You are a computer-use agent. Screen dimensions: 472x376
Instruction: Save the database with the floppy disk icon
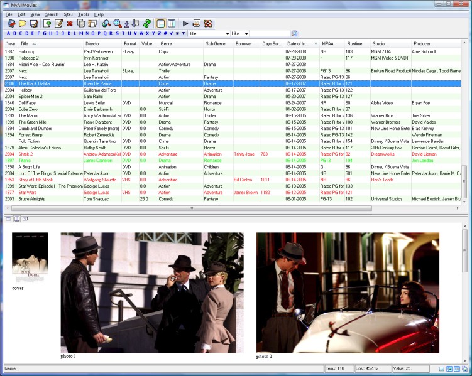34,23
